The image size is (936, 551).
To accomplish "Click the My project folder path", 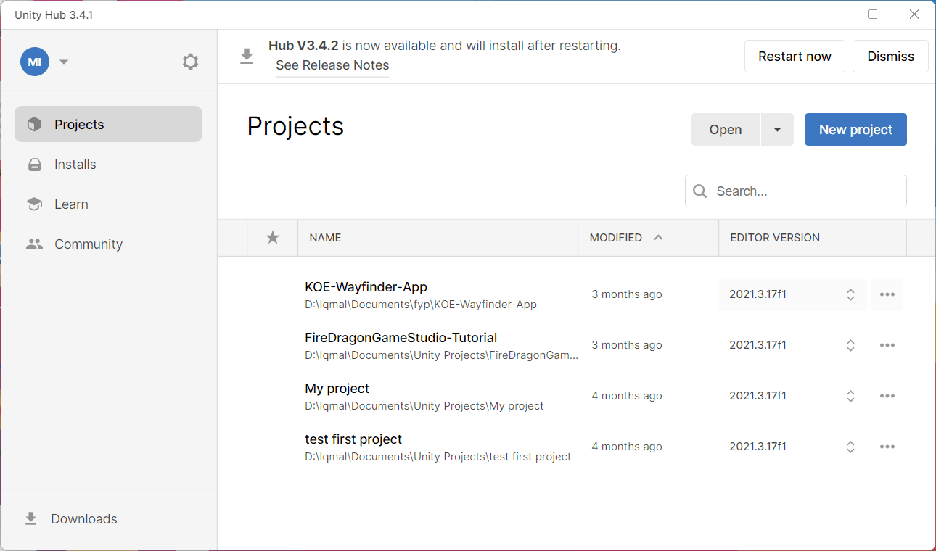I will point(424,406).
